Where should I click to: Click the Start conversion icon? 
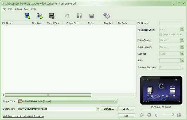[x=67, y=16]
